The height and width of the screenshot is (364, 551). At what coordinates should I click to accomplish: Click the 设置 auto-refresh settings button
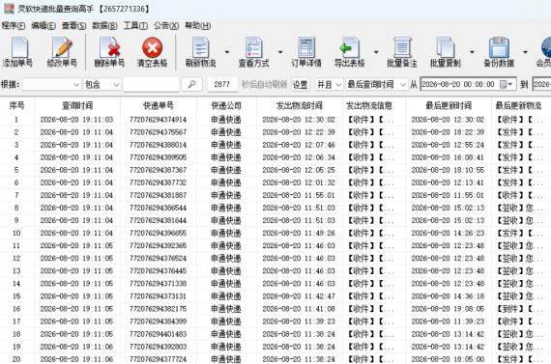[300, 85]
